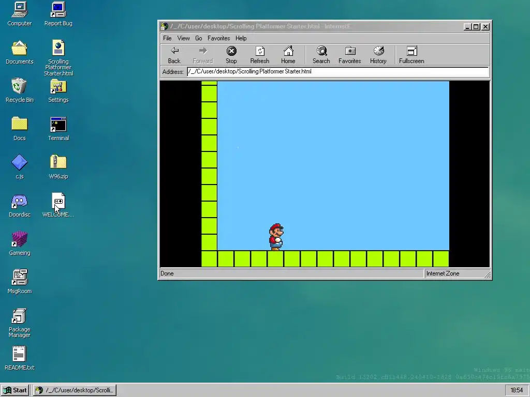530x397 pixels.
Task: Open the Favorites toolbar button
Action: 350,55
